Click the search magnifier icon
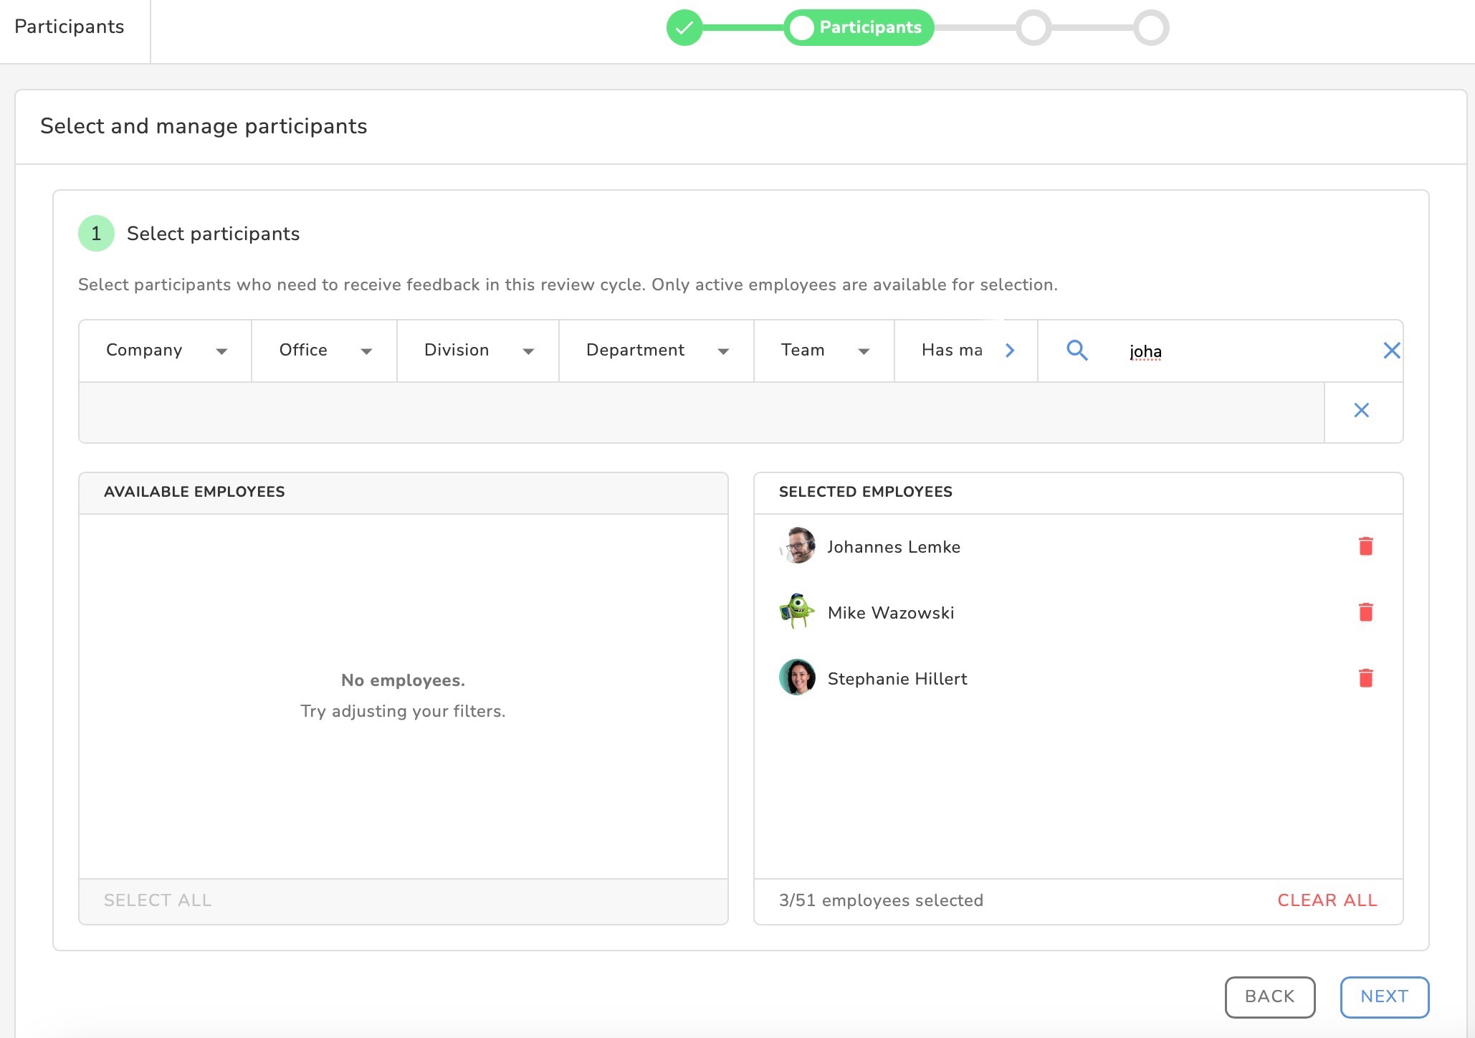The height and width of the screenshot is (1038, 1475). coord(1077,351)
